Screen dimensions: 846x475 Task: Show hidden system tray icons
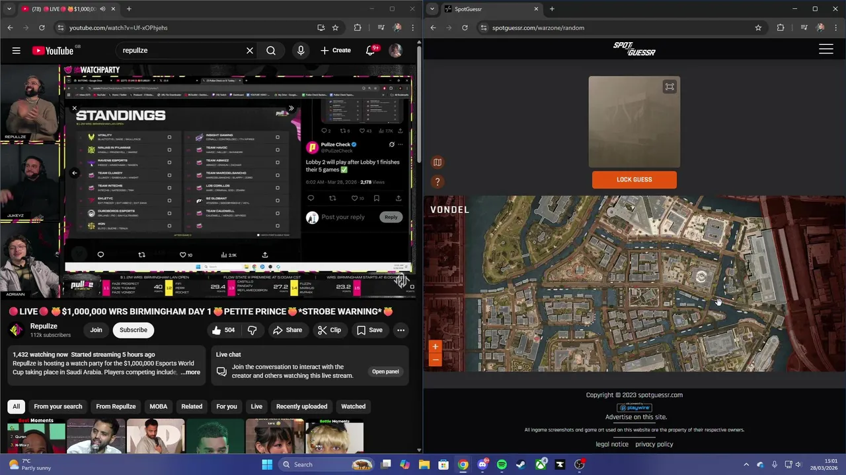[x=746, y=464]
